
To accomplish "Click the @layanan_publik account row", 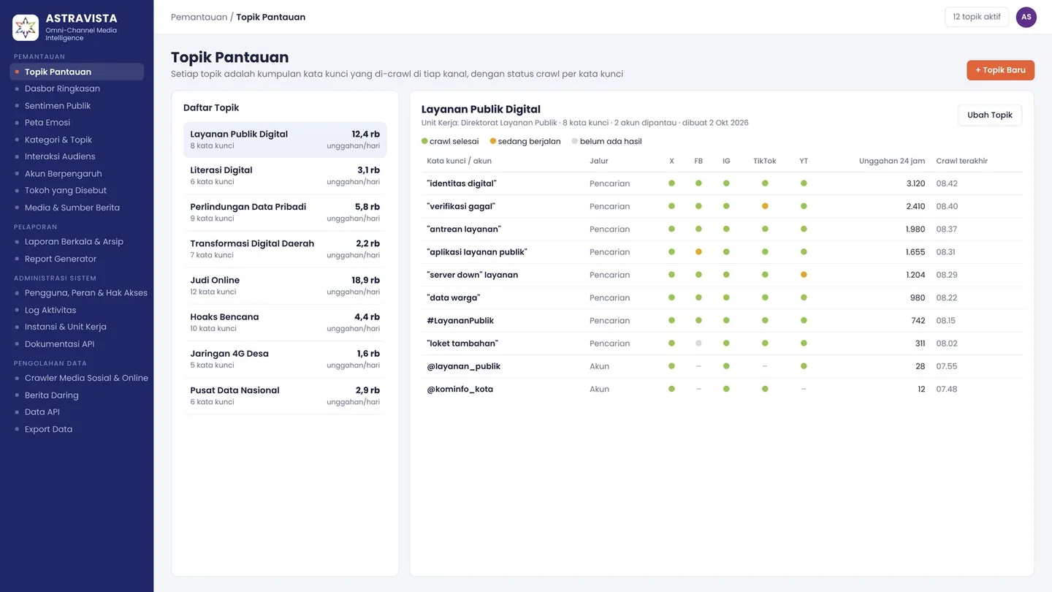I will [722, 366].
